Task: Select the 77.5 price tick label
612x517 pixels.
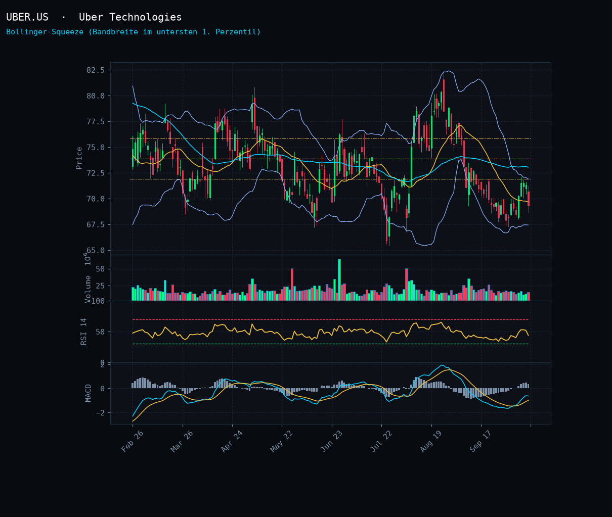Action: coord(96,121)
